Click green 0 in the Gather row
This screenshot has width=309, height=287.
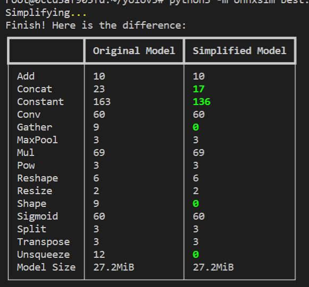pyautogui.click(x=196, y=127)
